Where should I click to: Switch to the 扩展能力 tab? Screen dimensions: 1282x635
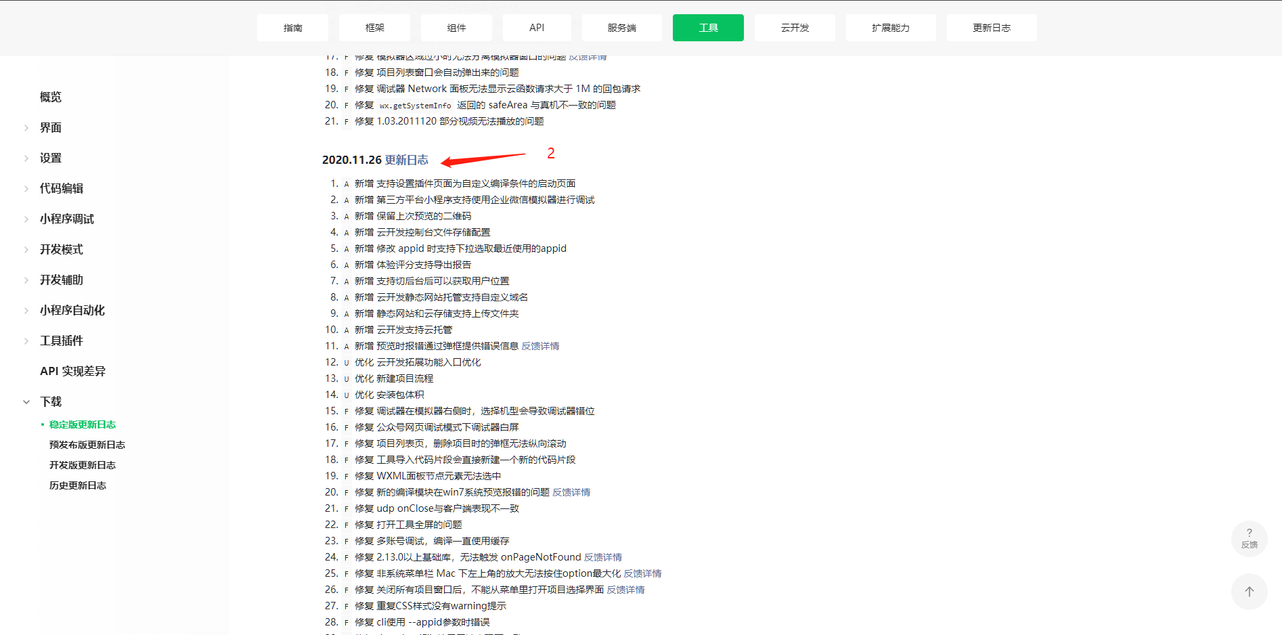891,28
